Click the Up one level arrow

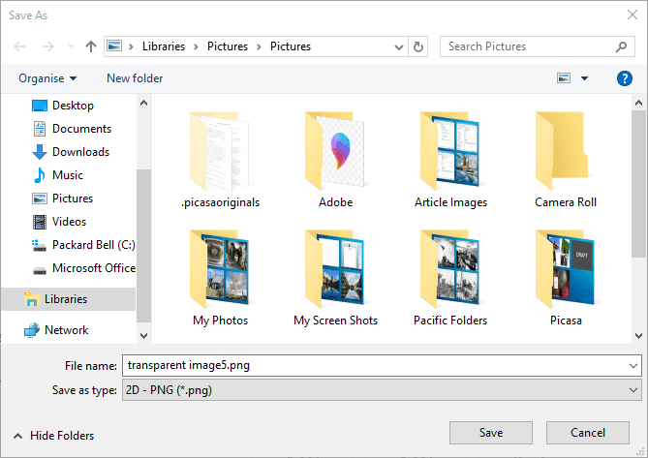tap(91, 46)
